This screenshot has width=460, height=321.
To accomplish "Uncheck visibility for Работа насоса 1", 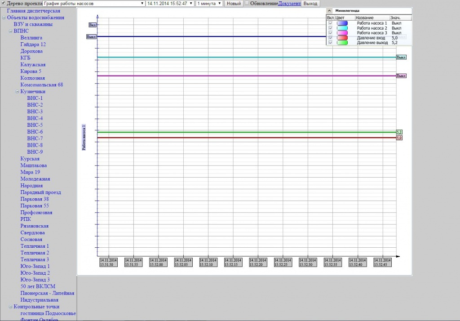I will (331, 23).
